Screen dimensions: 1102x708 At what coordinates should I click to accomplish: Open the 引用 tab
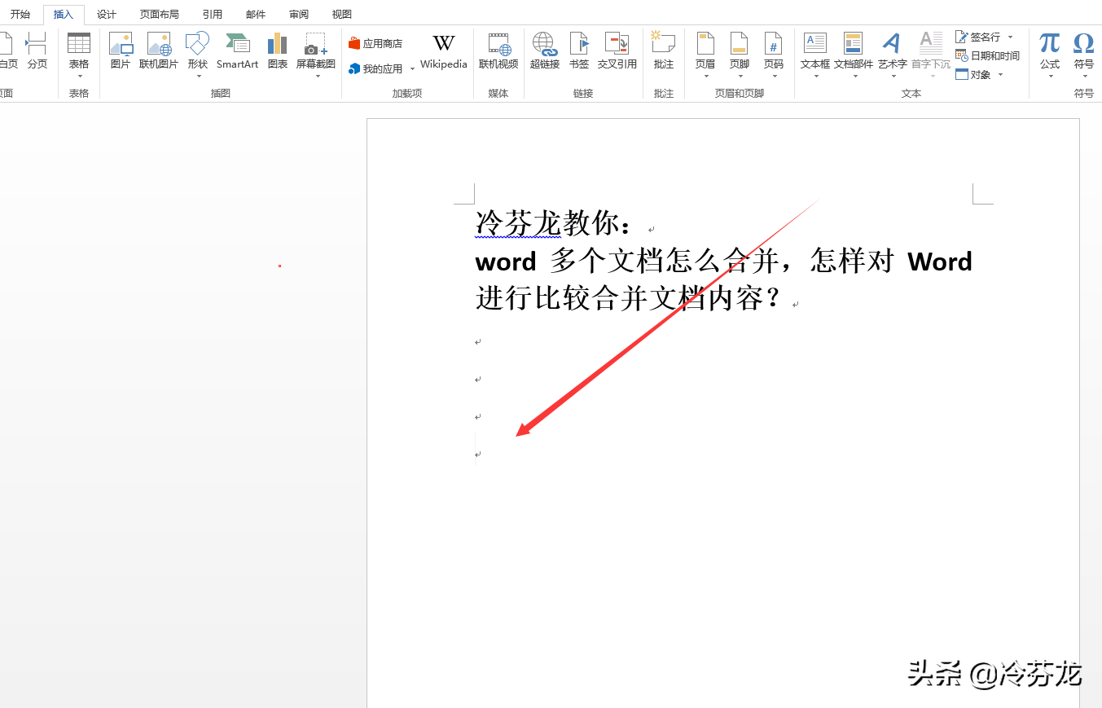coord(213,15)
